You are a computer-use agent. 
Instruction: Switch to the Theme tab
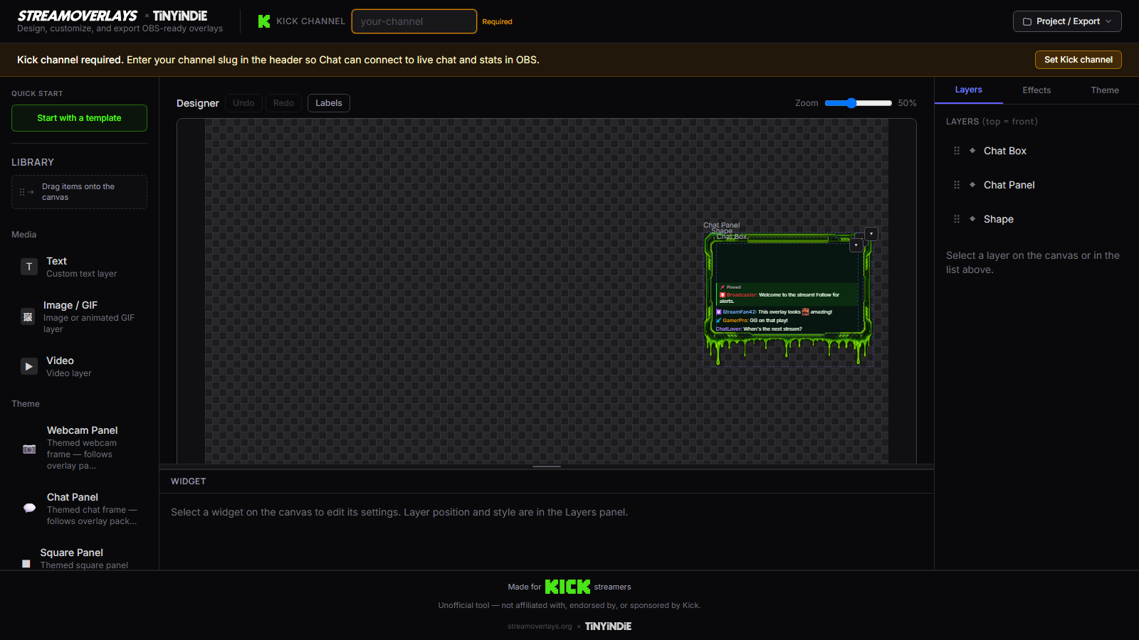pyautogui.click(x=1105, y=90)
